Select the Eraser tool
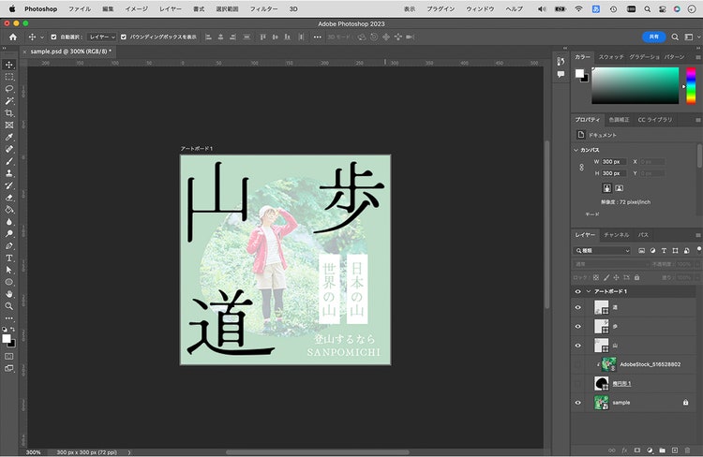 pyautogui.click(x=9, y=198)
